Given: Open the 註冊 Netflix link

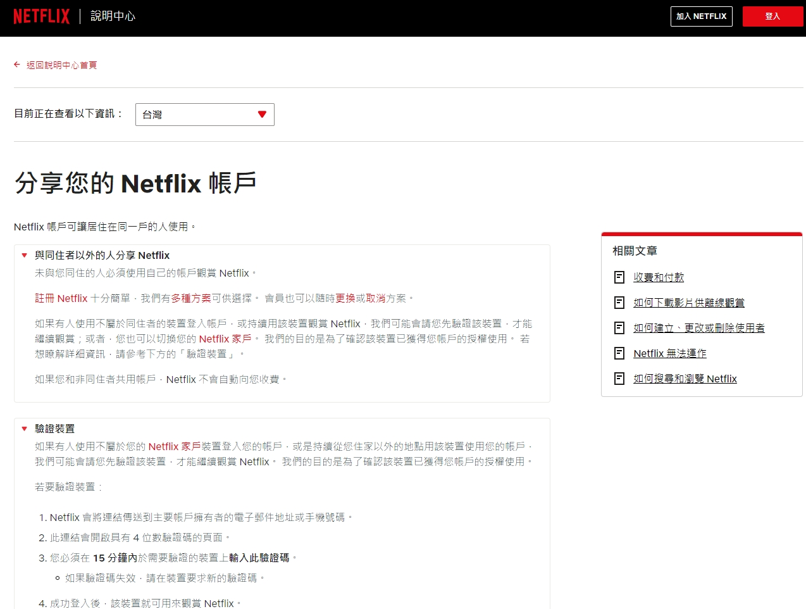Looking at the screenshot, I should pyautogui.click(x=61, y=298).
